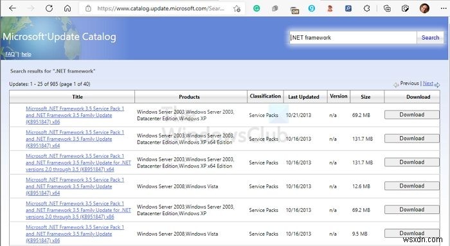Click the 'Search results for ".NET framework"' text

(x=53, y=71)
